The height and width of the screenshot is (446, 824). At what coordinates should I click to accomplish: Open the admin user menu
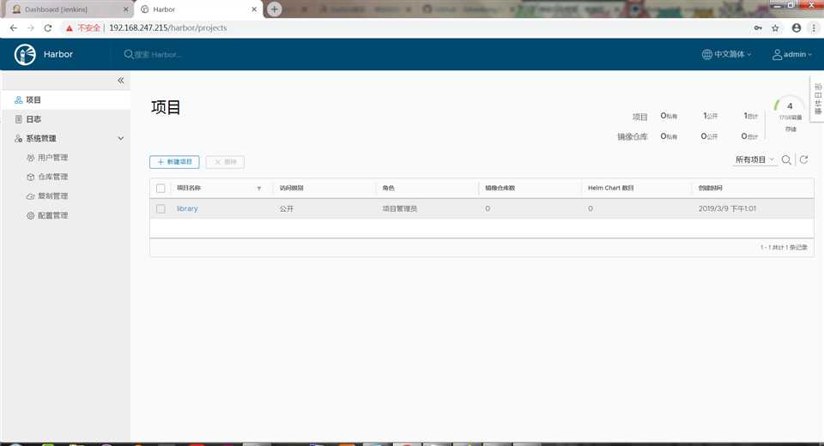792,54
